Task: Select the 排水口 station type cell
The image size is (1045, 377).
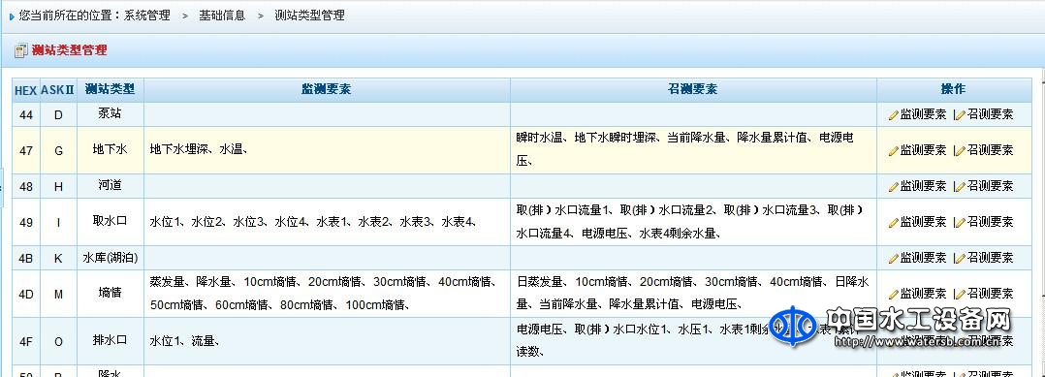Action: point(110,340)
